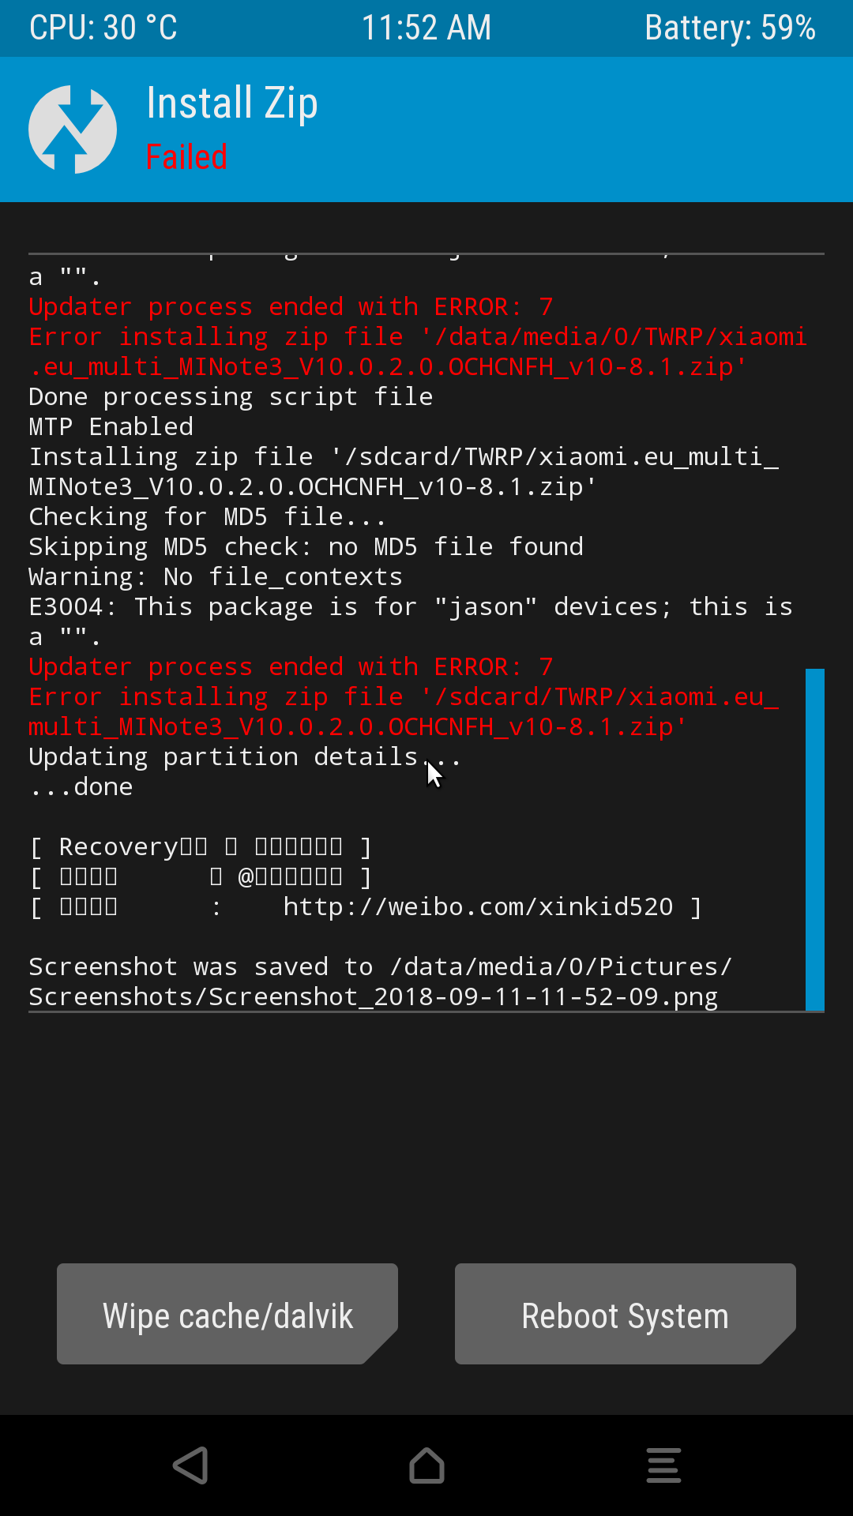853x1516 pixels.
Task: Click Reboot System button
Action: (x=626, y=1314)
